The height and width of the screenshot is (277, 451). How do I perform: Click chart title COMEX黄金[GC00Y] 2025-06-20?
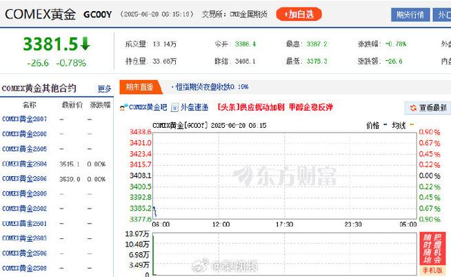210,126
